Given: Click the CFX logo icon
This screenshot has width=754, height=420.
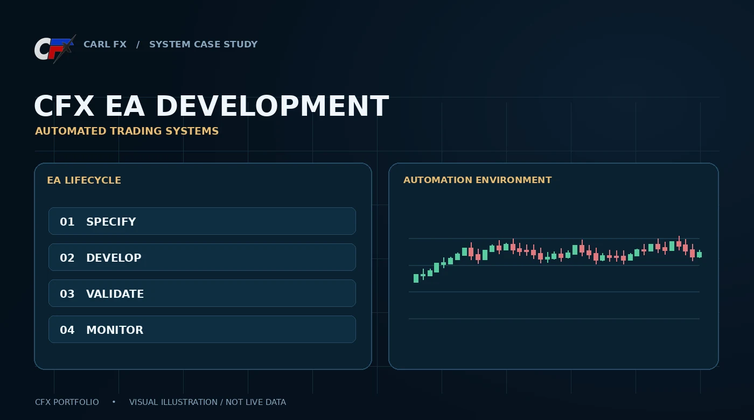Looking at the screenshot, I should (54, 49).
